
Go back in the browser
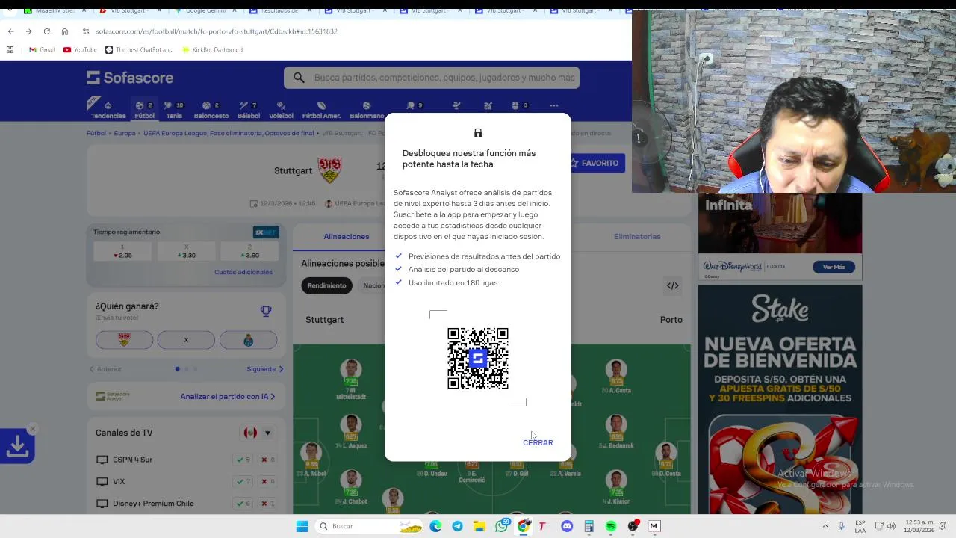click(x=10, y=31)
